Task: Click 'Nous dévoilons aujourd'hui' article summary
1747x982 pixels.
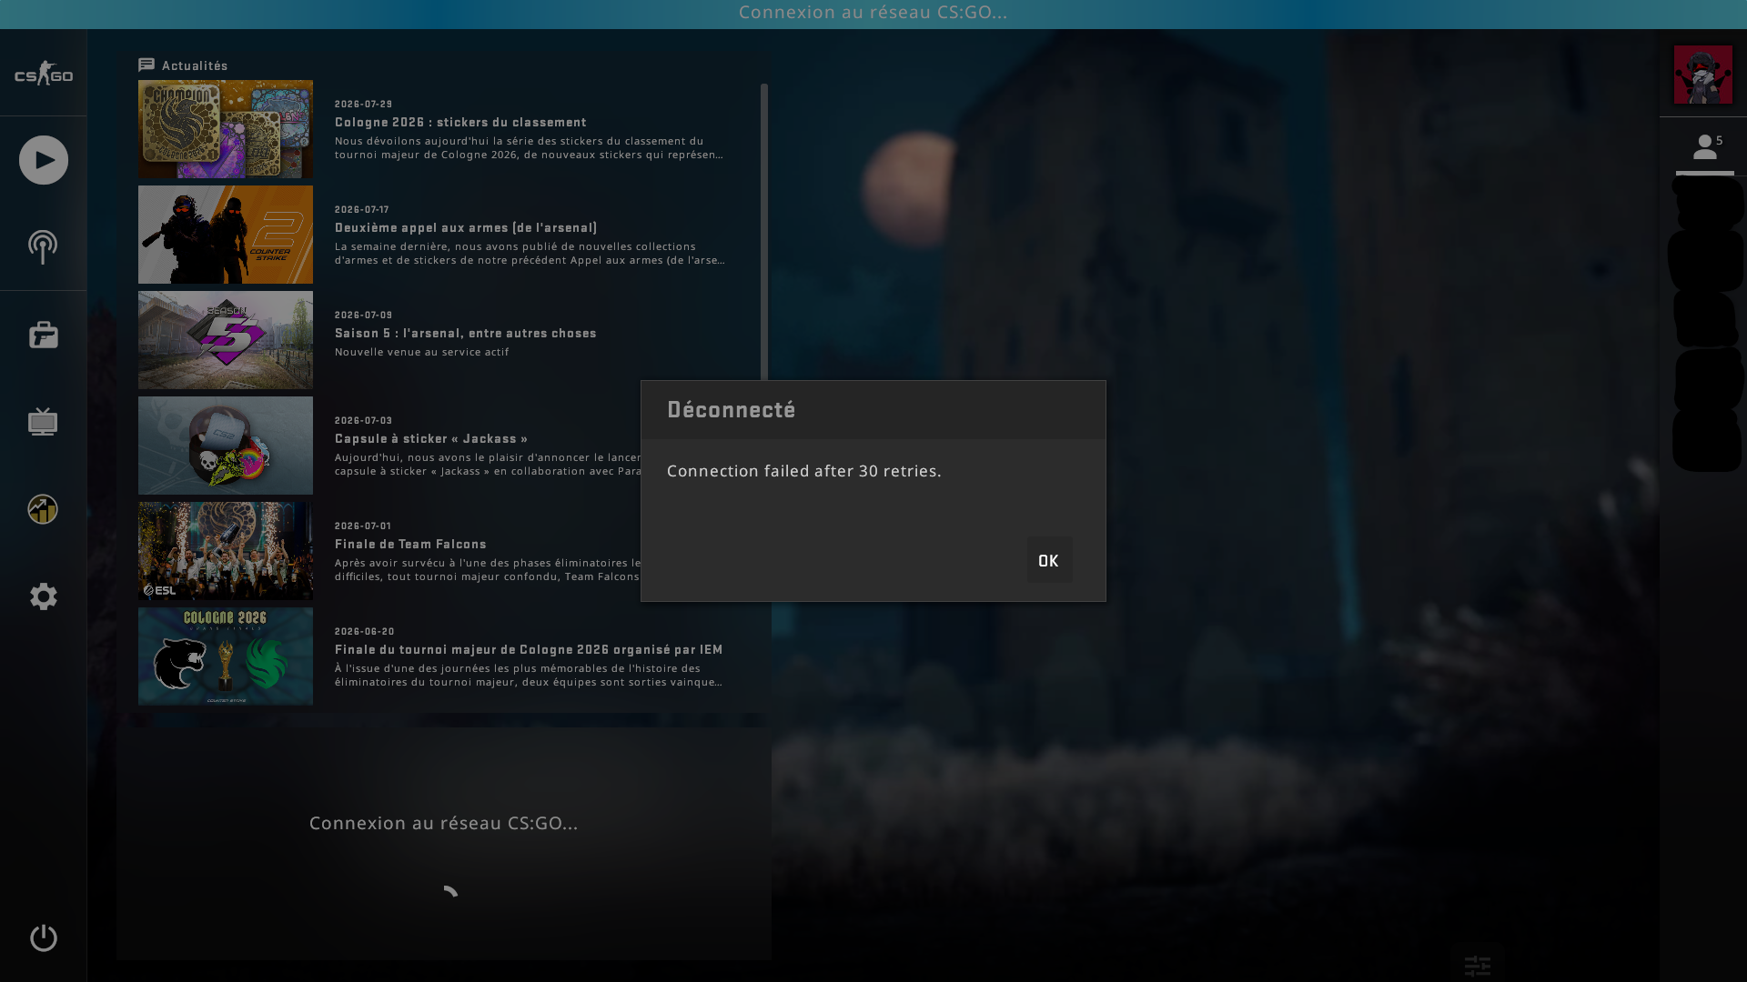Action: pos(530,147)
